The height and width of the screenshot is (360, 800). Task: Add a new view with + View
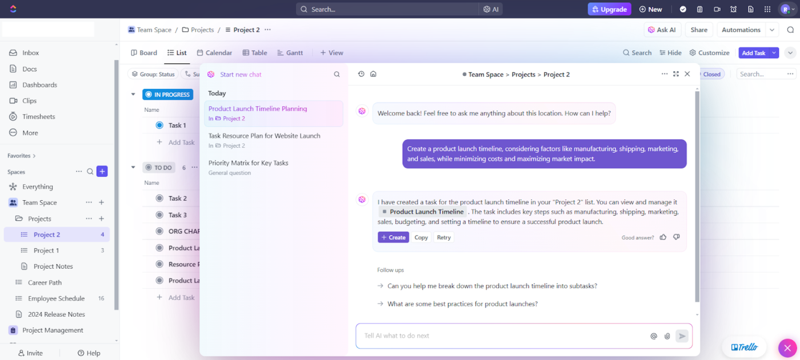tap(331, 52)
